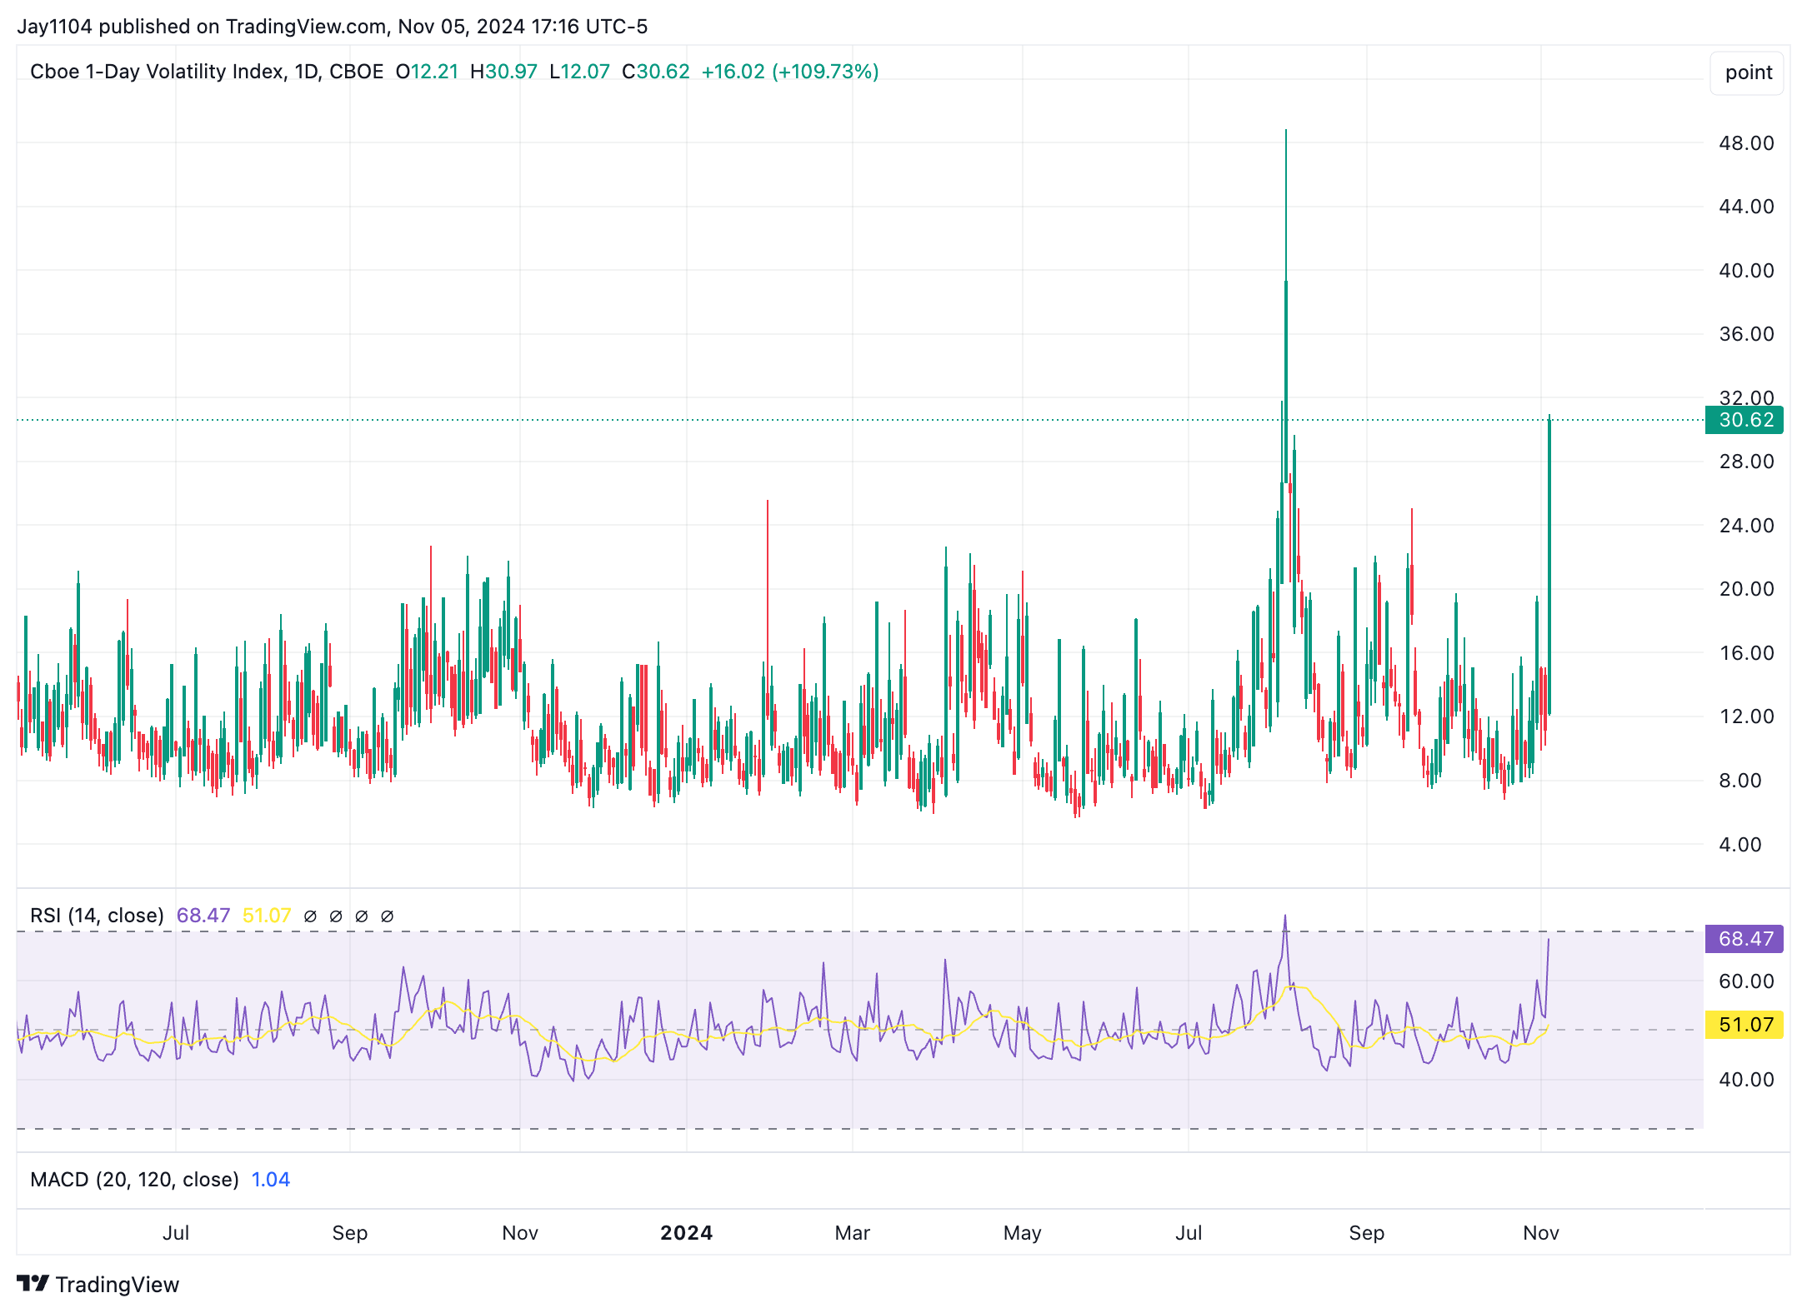1807x1313 pixels.
Task: Click the change text +16.02 (+109.73%)
Action: coord(790,72)
